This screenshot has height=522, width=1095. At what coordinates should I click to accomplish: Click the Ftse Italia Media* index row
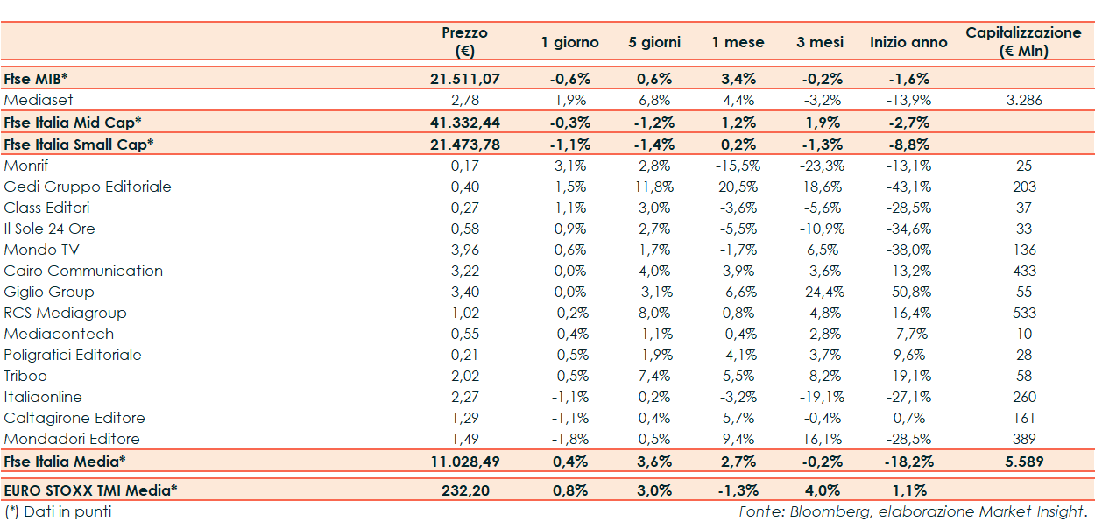[65, 461]
